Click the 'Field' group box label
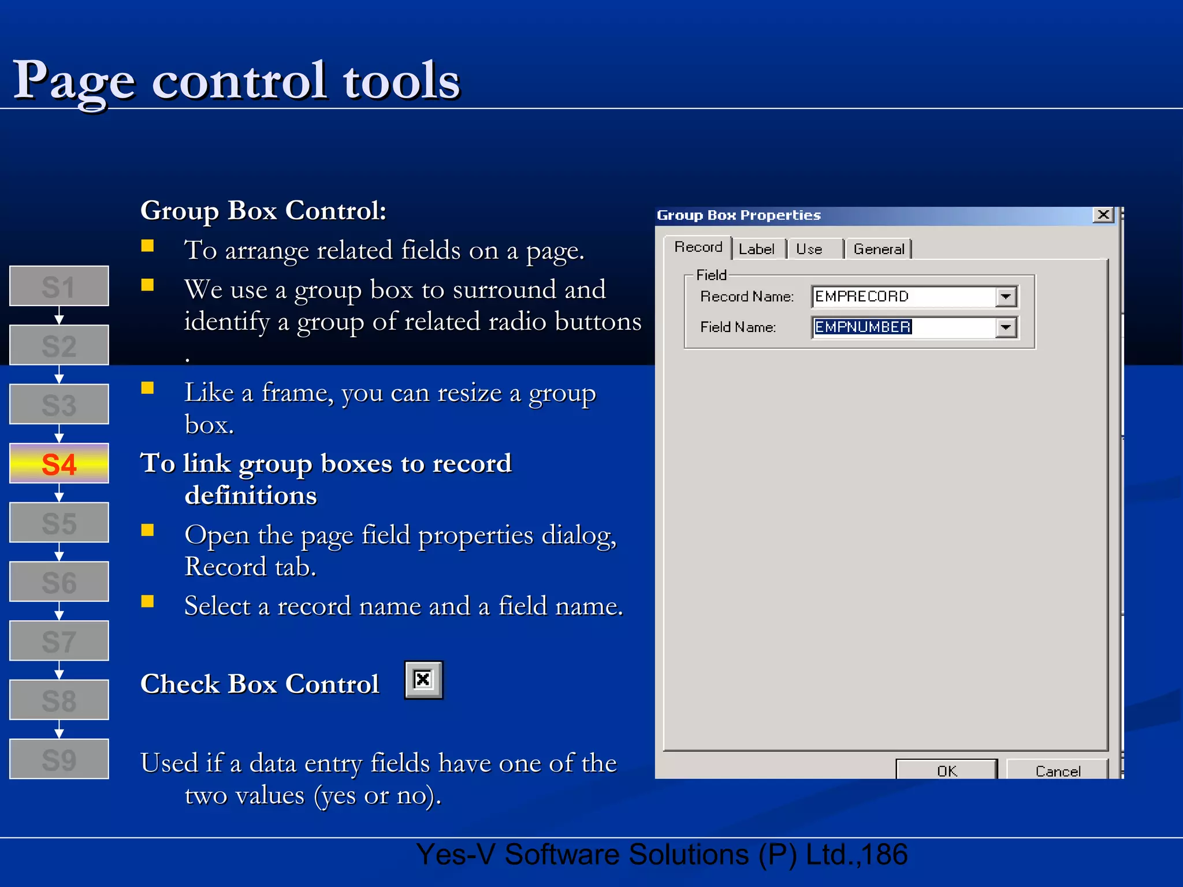The image size is (1183, 887). coord(711,275)
